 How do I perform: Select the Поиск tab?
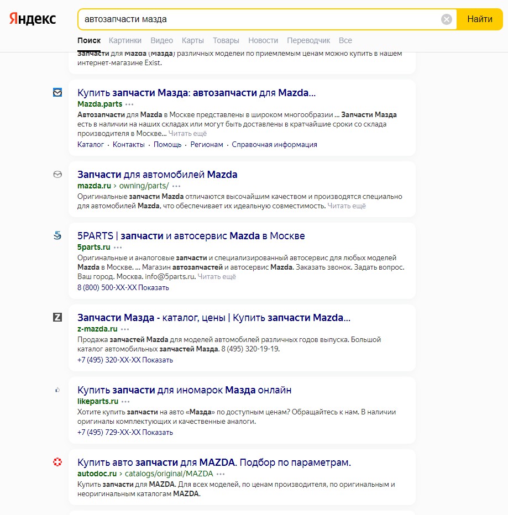(x=89, y=40)
